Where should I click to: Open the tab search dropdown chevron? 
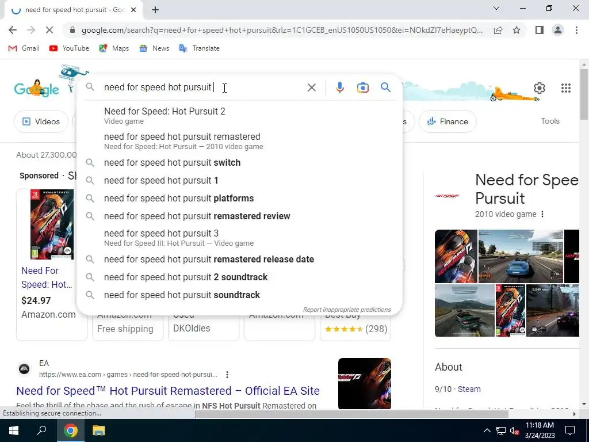496,8
